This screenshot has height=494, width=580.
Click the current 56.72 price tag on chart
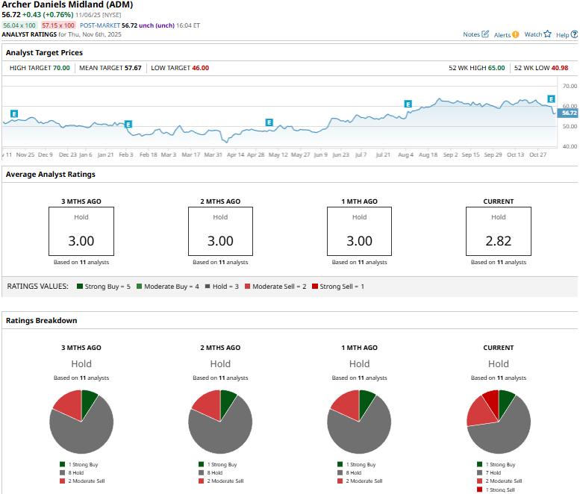tap(568, 113)
